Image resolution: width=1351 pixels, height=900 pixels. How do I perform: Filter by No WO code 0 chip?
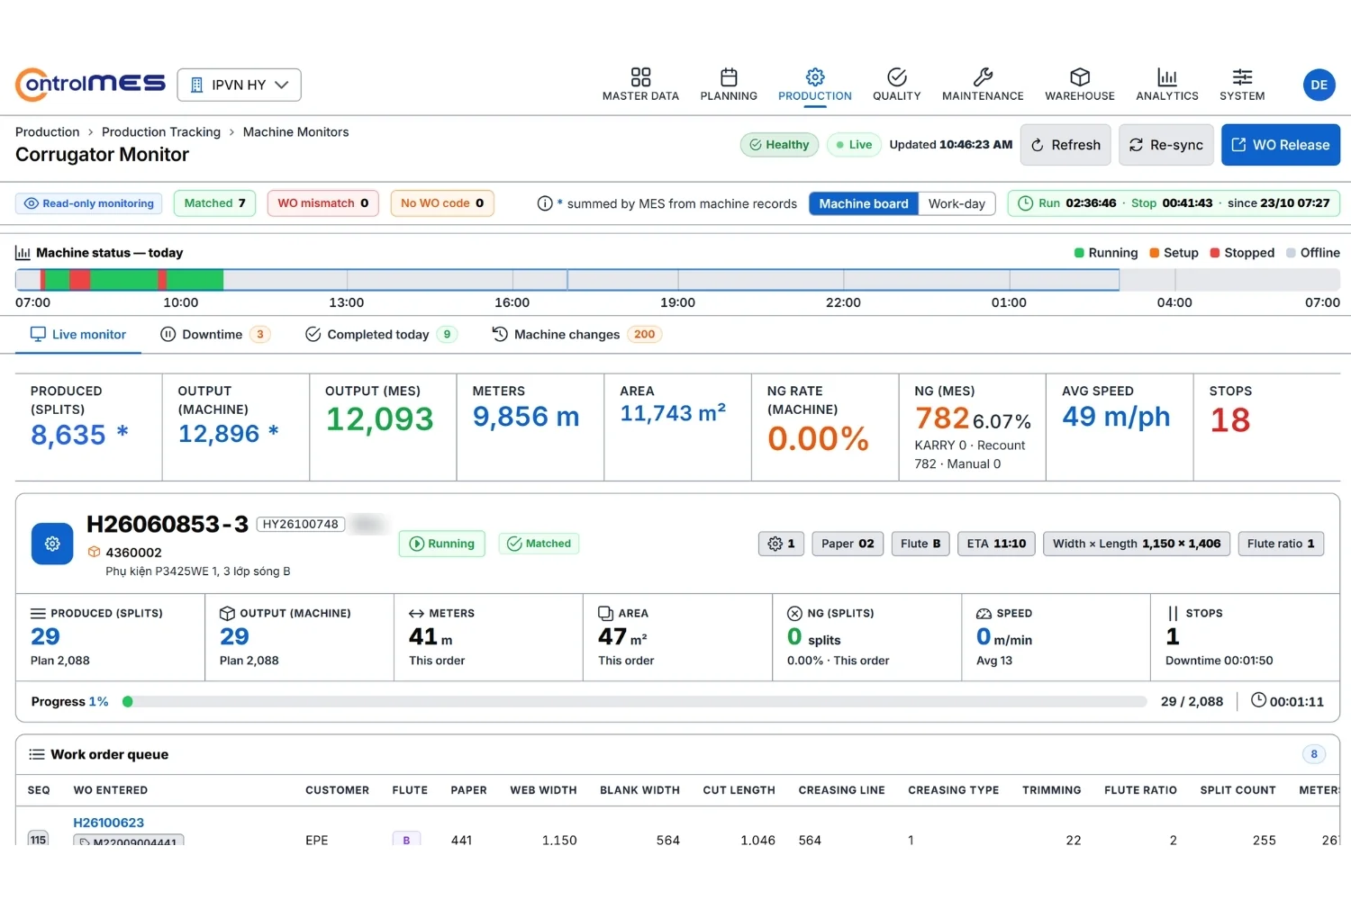(442, 203)
